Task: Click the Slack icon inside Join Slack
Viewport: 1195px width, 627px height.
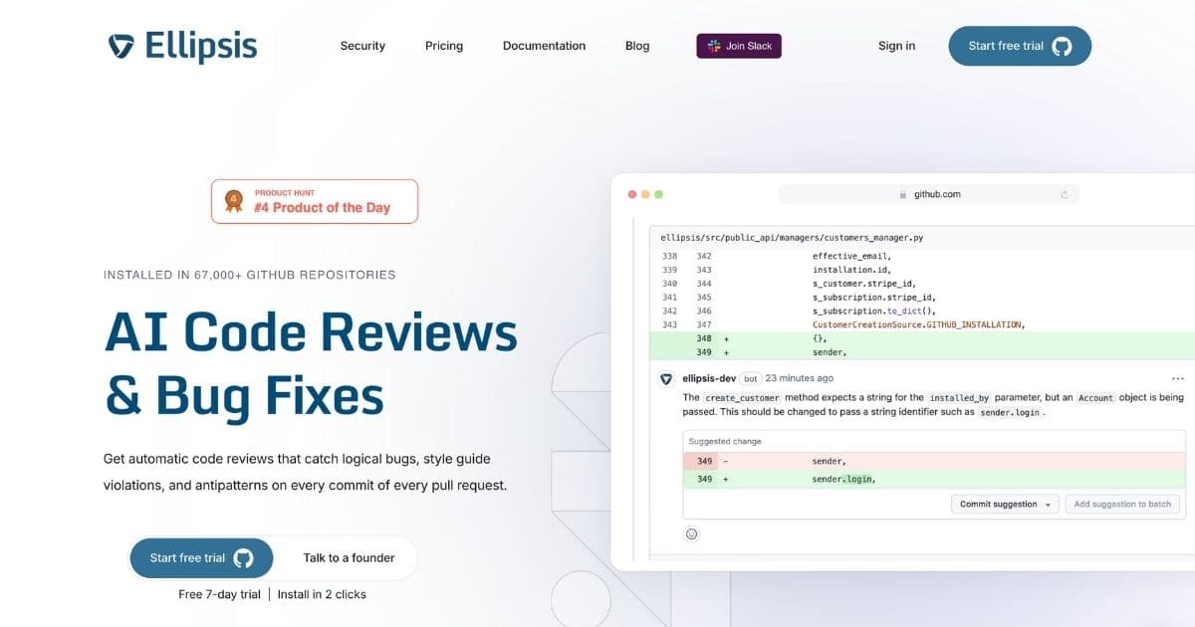Action: [713, 45]
